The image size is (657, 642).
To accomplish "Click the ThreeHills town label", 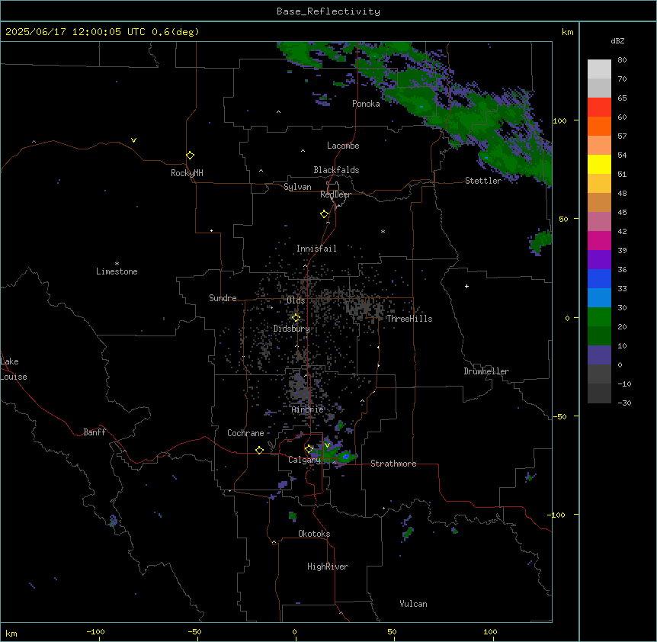I will [409, 319].
